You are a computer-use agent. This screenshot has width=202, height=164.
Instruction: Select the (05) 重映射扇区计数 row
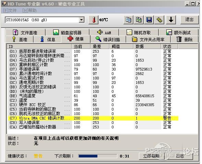point(93,65)
